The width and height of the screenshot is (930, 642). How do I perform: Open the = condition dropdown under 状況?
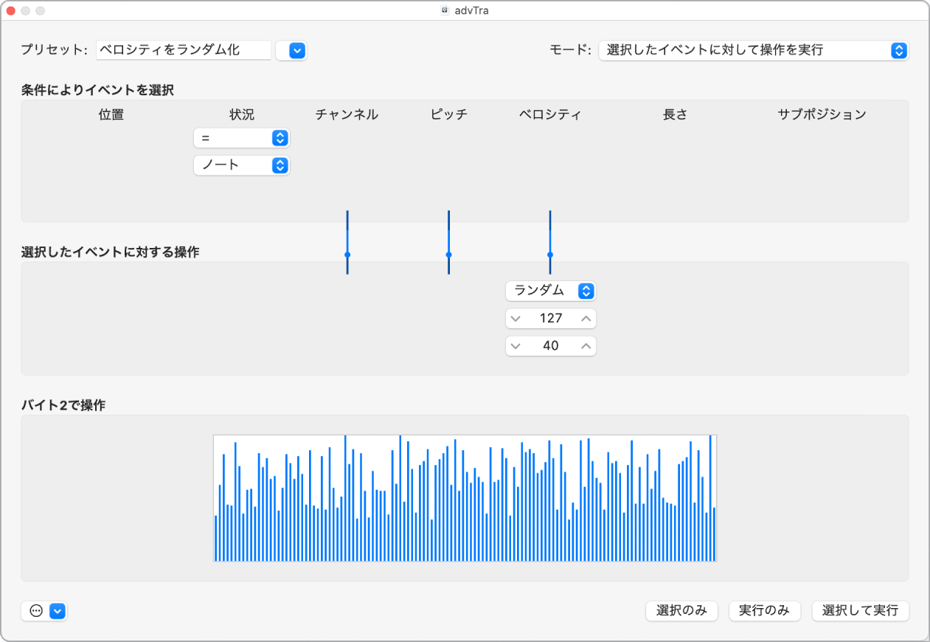pos(241,138)
